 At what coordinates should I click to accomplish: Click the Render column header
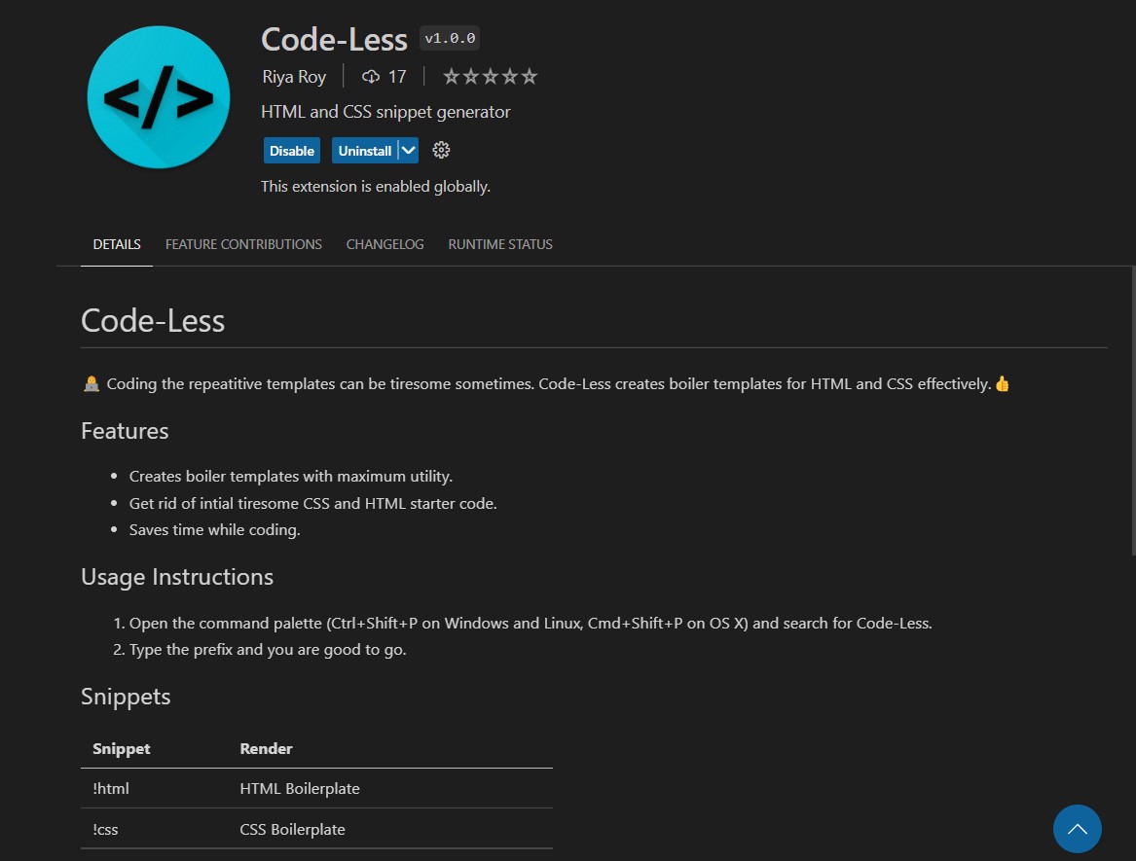(266, 749)
